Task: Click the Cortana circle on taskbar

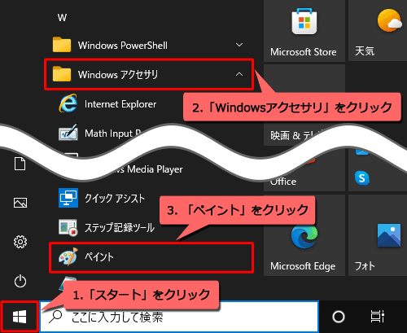Action: tap(339, 317)
